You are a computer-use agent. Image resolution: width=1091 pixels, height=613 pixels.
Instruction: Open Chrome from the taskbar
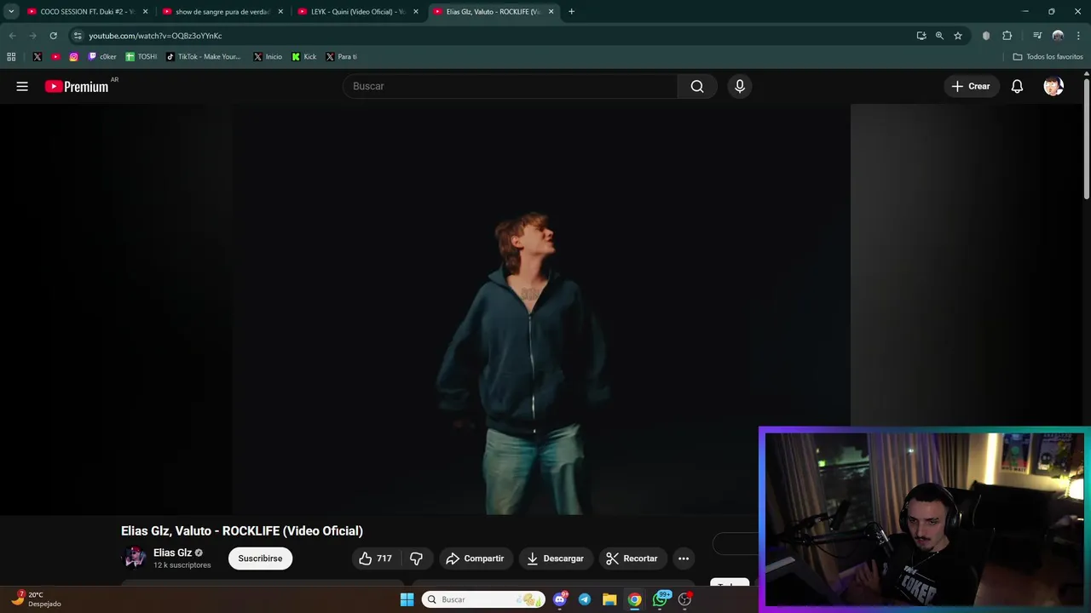(x=634, y=599)
